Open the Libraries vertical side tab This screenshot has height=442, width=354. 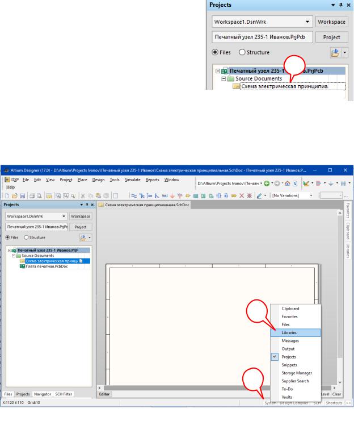click(348, 251)
